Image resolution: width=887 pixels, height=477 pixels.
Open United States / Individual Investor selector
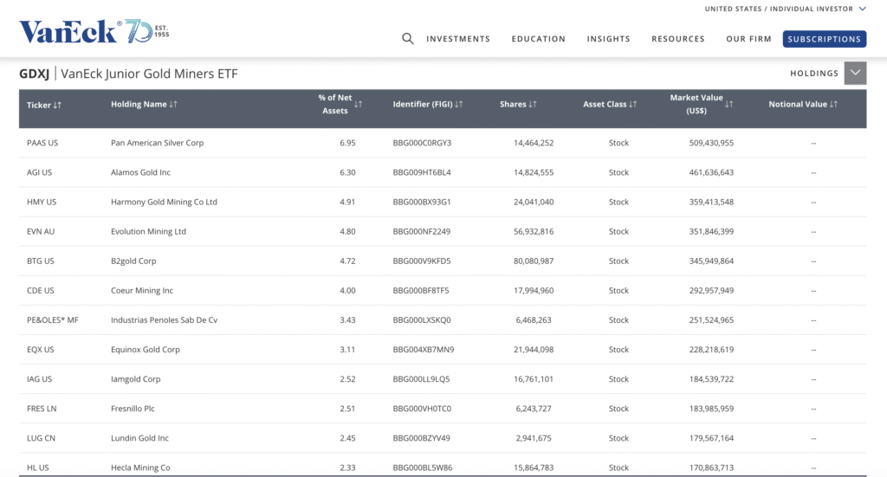tap(785, 10)
